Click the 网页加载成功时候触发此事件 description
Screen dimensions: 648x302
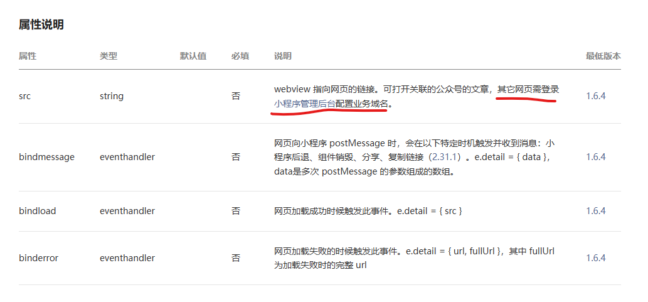pos(368,211)
